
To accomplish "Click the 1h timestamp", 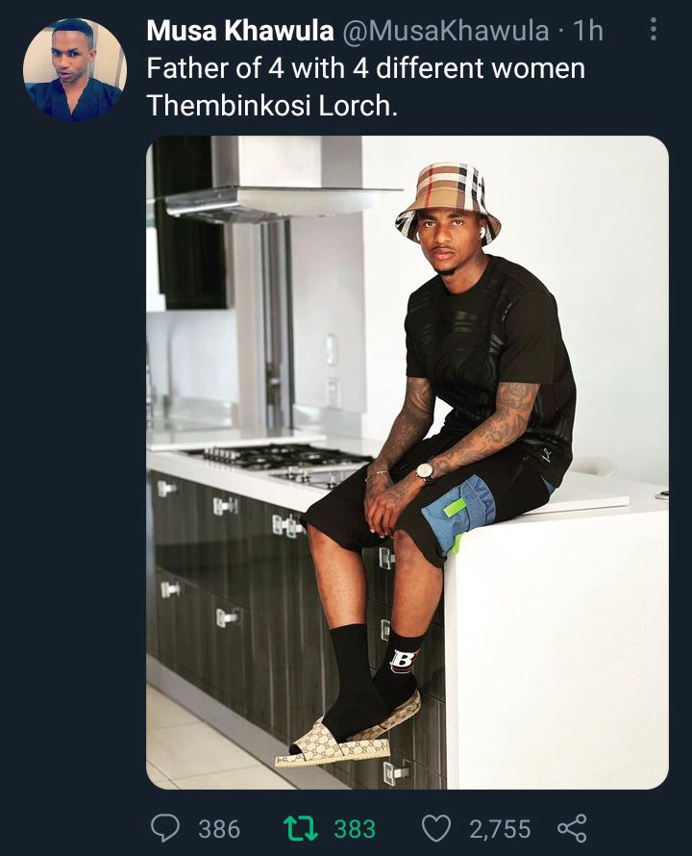I will pos(588,31).
